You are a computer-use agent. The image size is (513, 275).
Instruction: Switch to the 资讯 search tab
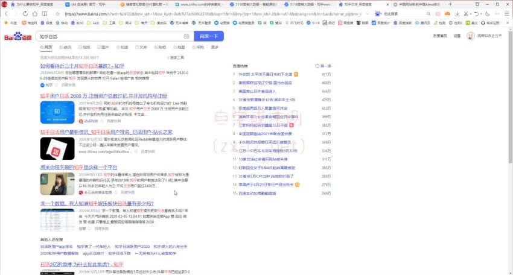click(65, 47)
